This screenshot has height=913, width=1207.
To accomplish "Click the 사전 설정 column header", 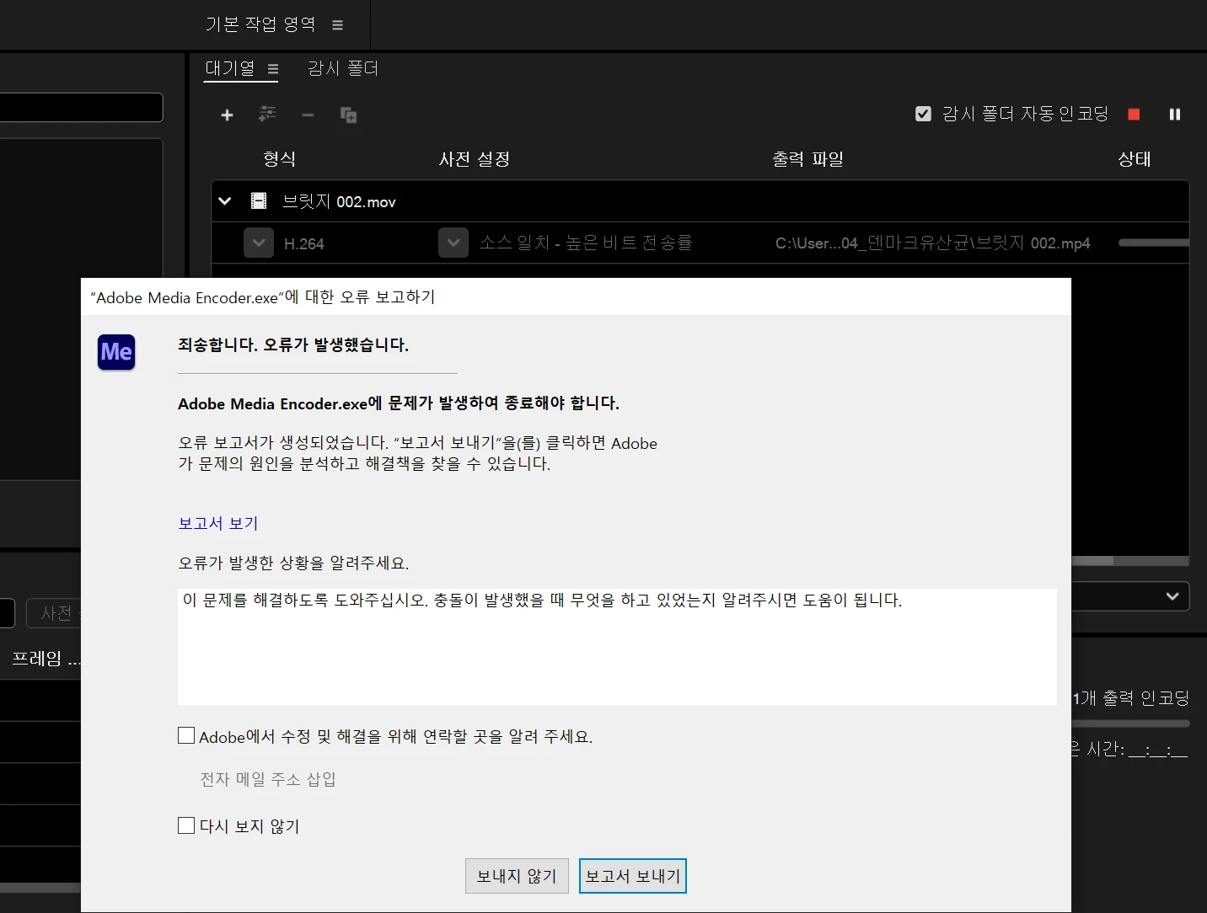I will pyautogui.click(x=475, y=159).
